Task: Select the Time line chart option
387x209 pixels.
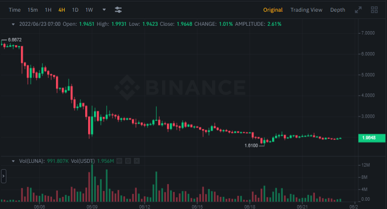Action: [15, 10]
